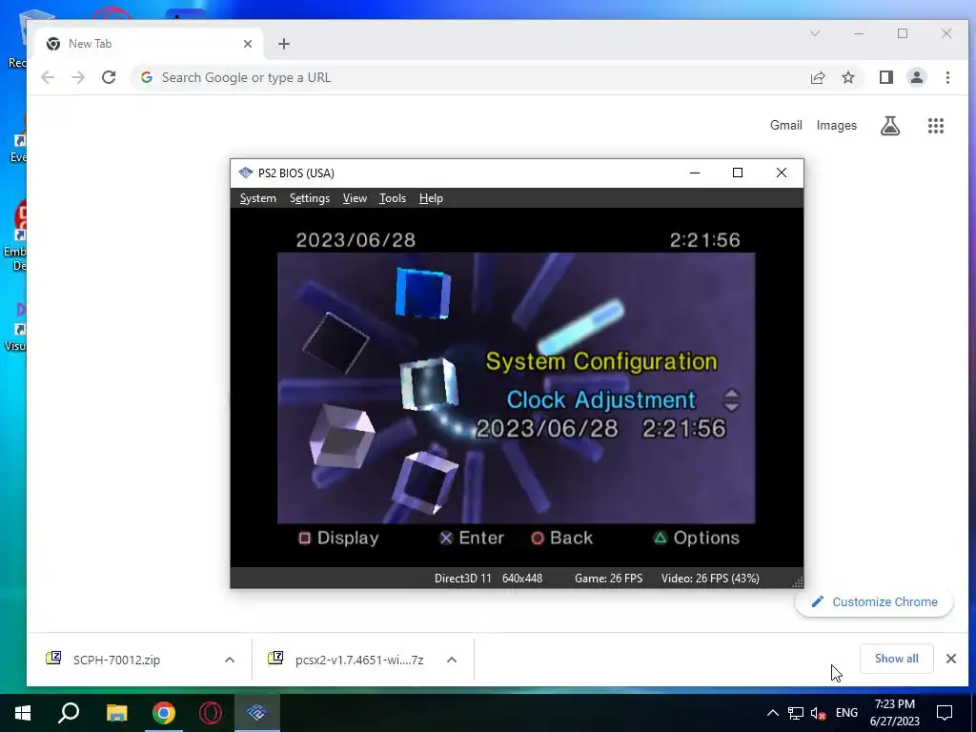Screen dimensions: 976x732
Task: Open the Windows Start menu
Action: tap(23, 713)
